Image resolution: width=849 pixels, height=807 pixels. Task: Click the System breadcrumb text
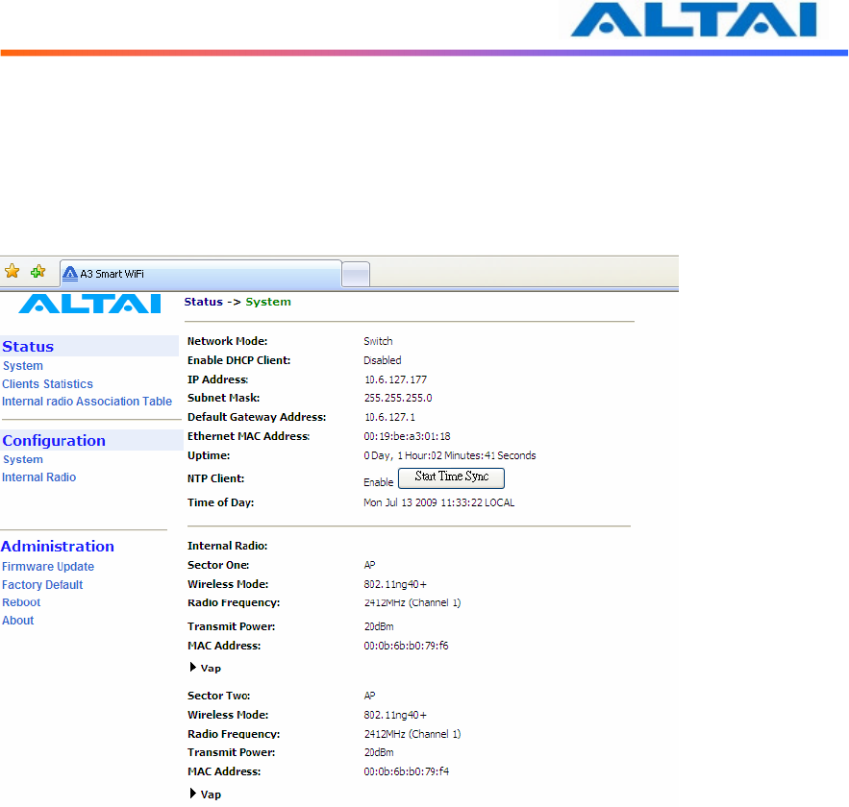click(x=268, y=302)
